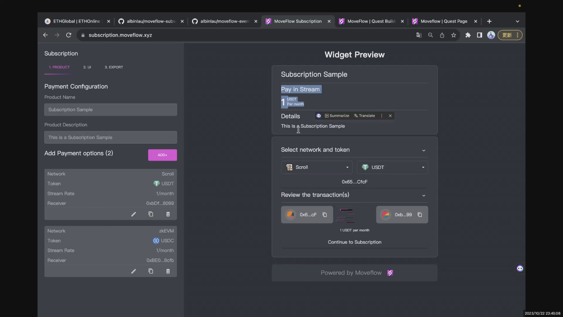
Task: Open the browser translate page icon
Action: point(419,35)
